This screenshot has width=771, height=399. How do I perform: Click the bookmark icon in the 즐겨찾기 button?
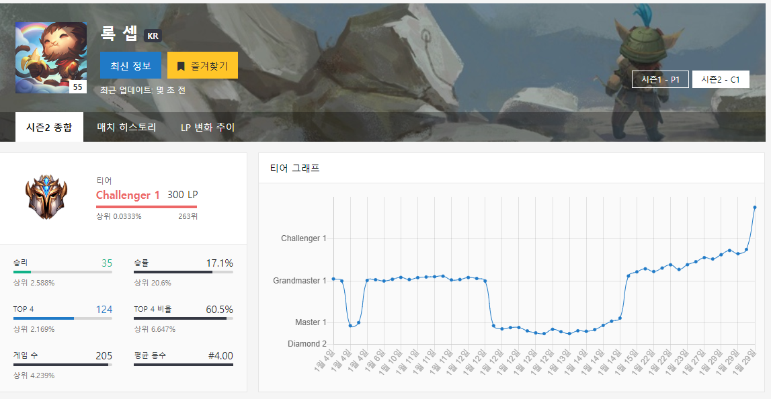click(181, 66)
